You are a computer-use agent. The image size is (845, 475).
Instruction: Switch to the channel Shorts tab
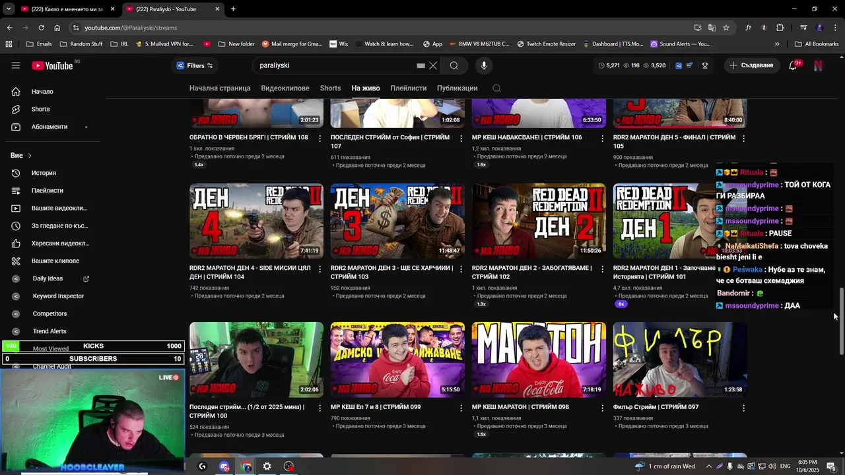[x=330, y=88]
